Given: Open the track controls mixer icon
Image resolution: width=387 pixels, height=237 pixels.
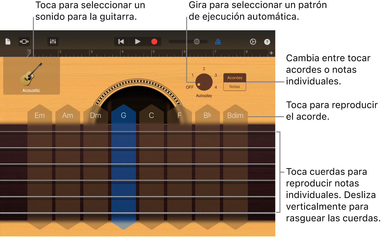Looking at the screenshot, I should 53,41.
